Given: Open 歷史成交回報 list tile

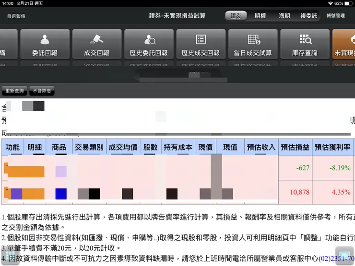Looking at the screenshot, I should point(201,44).
